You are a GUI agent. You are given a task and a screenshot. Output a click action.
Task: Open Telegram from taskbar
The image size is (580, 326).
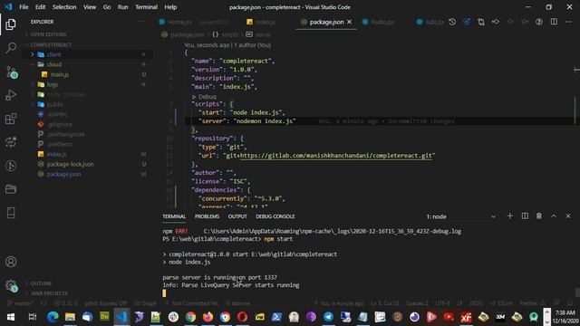coord(328,317)
